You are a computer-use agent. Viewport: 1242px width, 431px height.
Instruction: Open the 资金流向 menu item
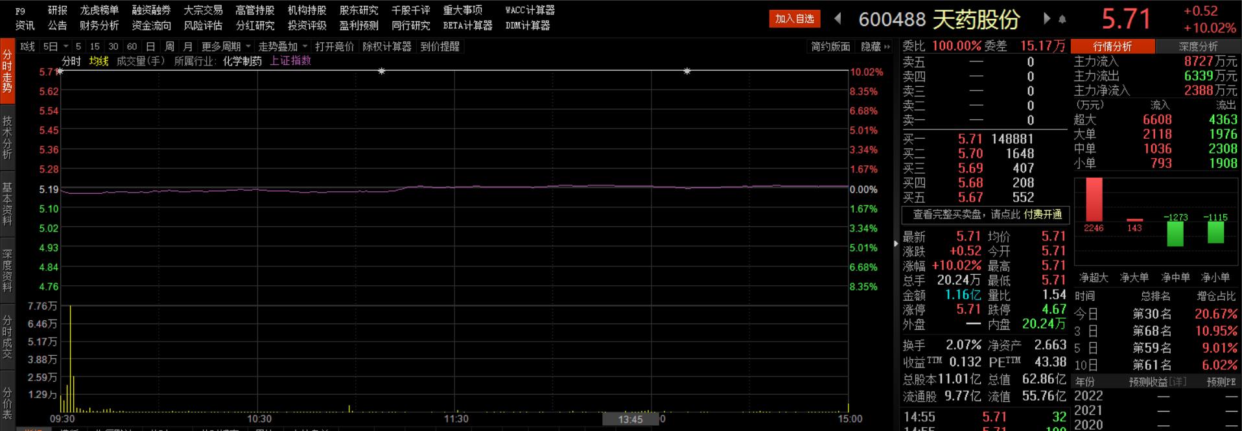click(x=151, y=26)
